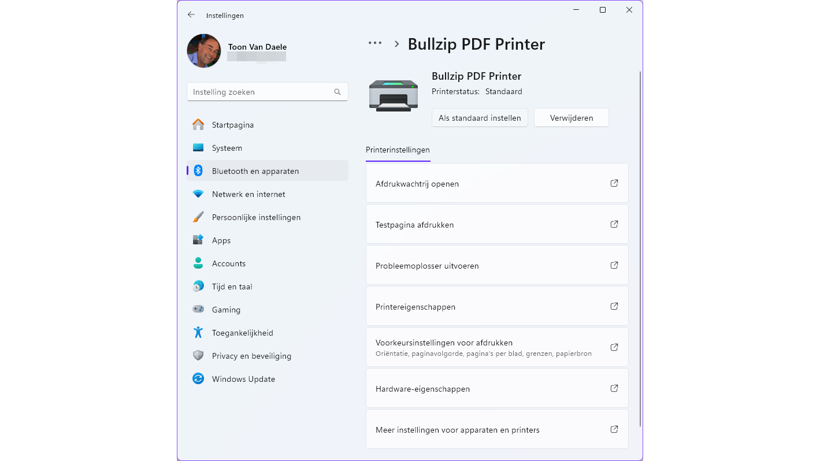
Task: Click the Bullzip PDF Printer page title
Action: (x=476, y=44)
